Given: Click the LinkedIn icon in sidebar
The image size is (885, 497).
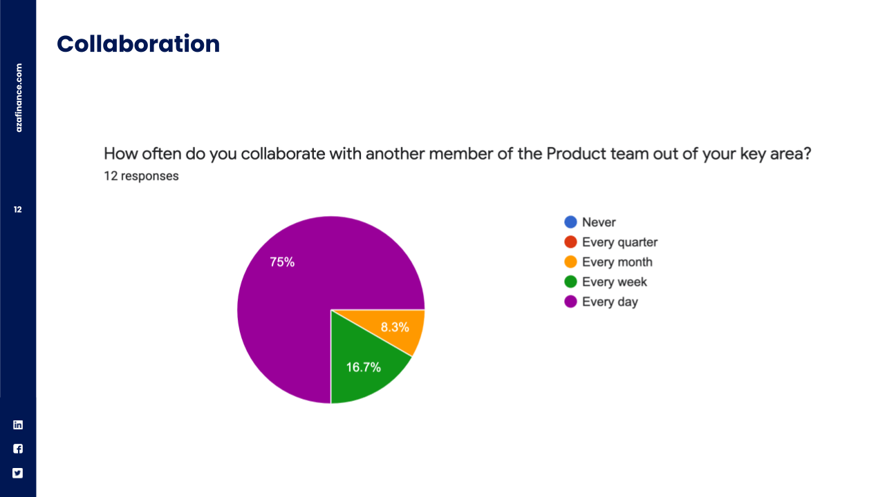Looking at the screenshot, I should coord(18,425).
